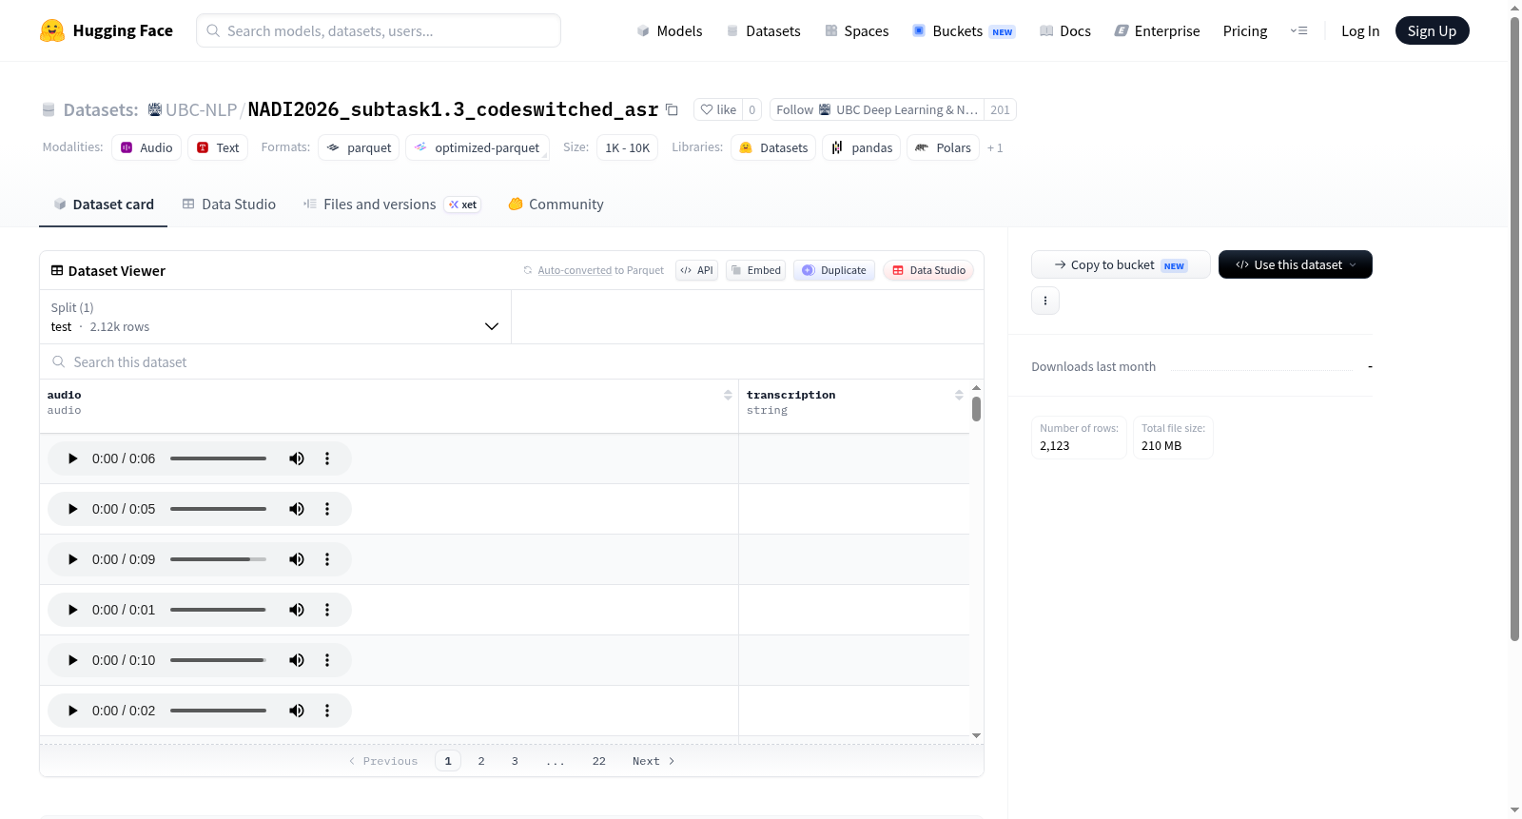Click the API button
The width and height of the screenshot is (1522, 819).
696,270
